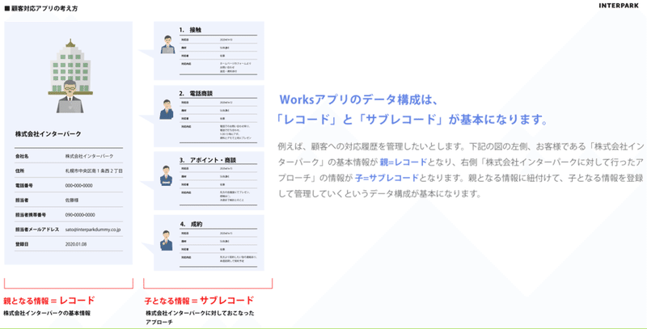Click the 株式会社インターパークの基本情報 caption

click(x=47, y=314)
